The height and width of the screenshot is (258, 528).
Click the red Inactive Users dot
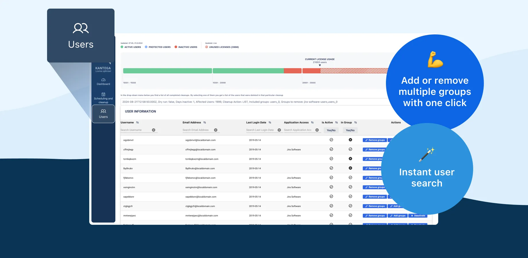pos(176,47)
